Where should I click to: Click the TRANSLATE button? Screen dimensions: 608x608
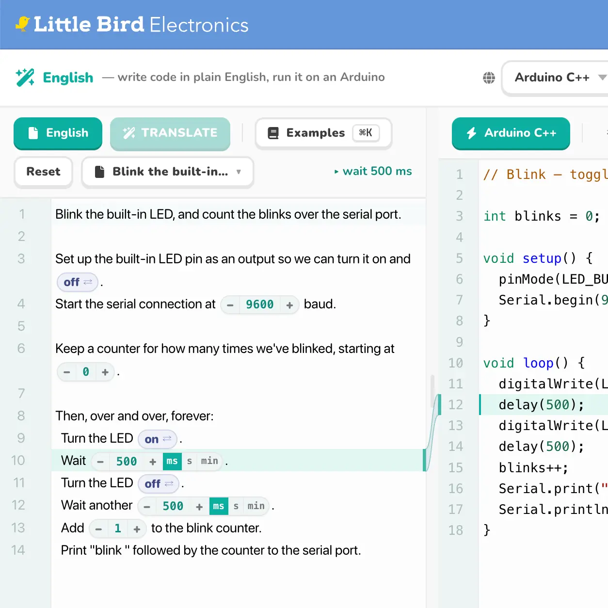coord(170,133)
